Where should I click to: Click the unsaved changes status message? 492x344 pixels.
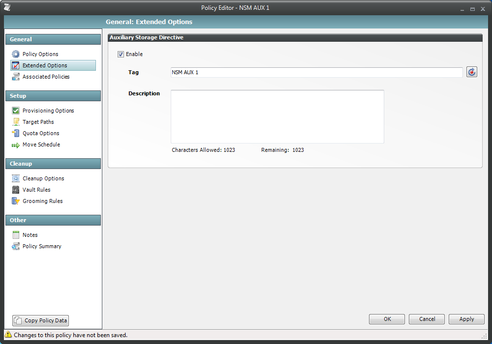coord(70,335)
